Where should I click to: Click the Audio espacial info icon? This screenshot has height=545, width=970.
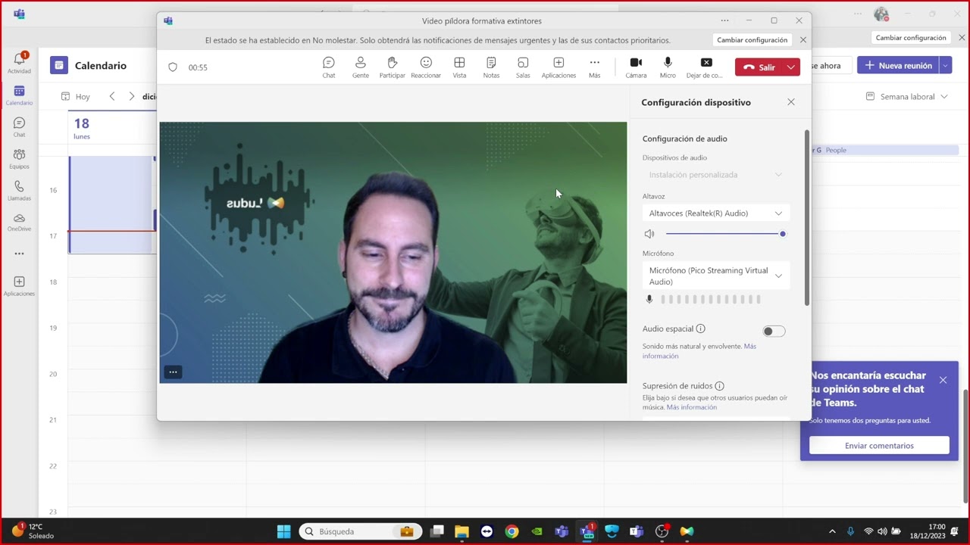(700, 329)
